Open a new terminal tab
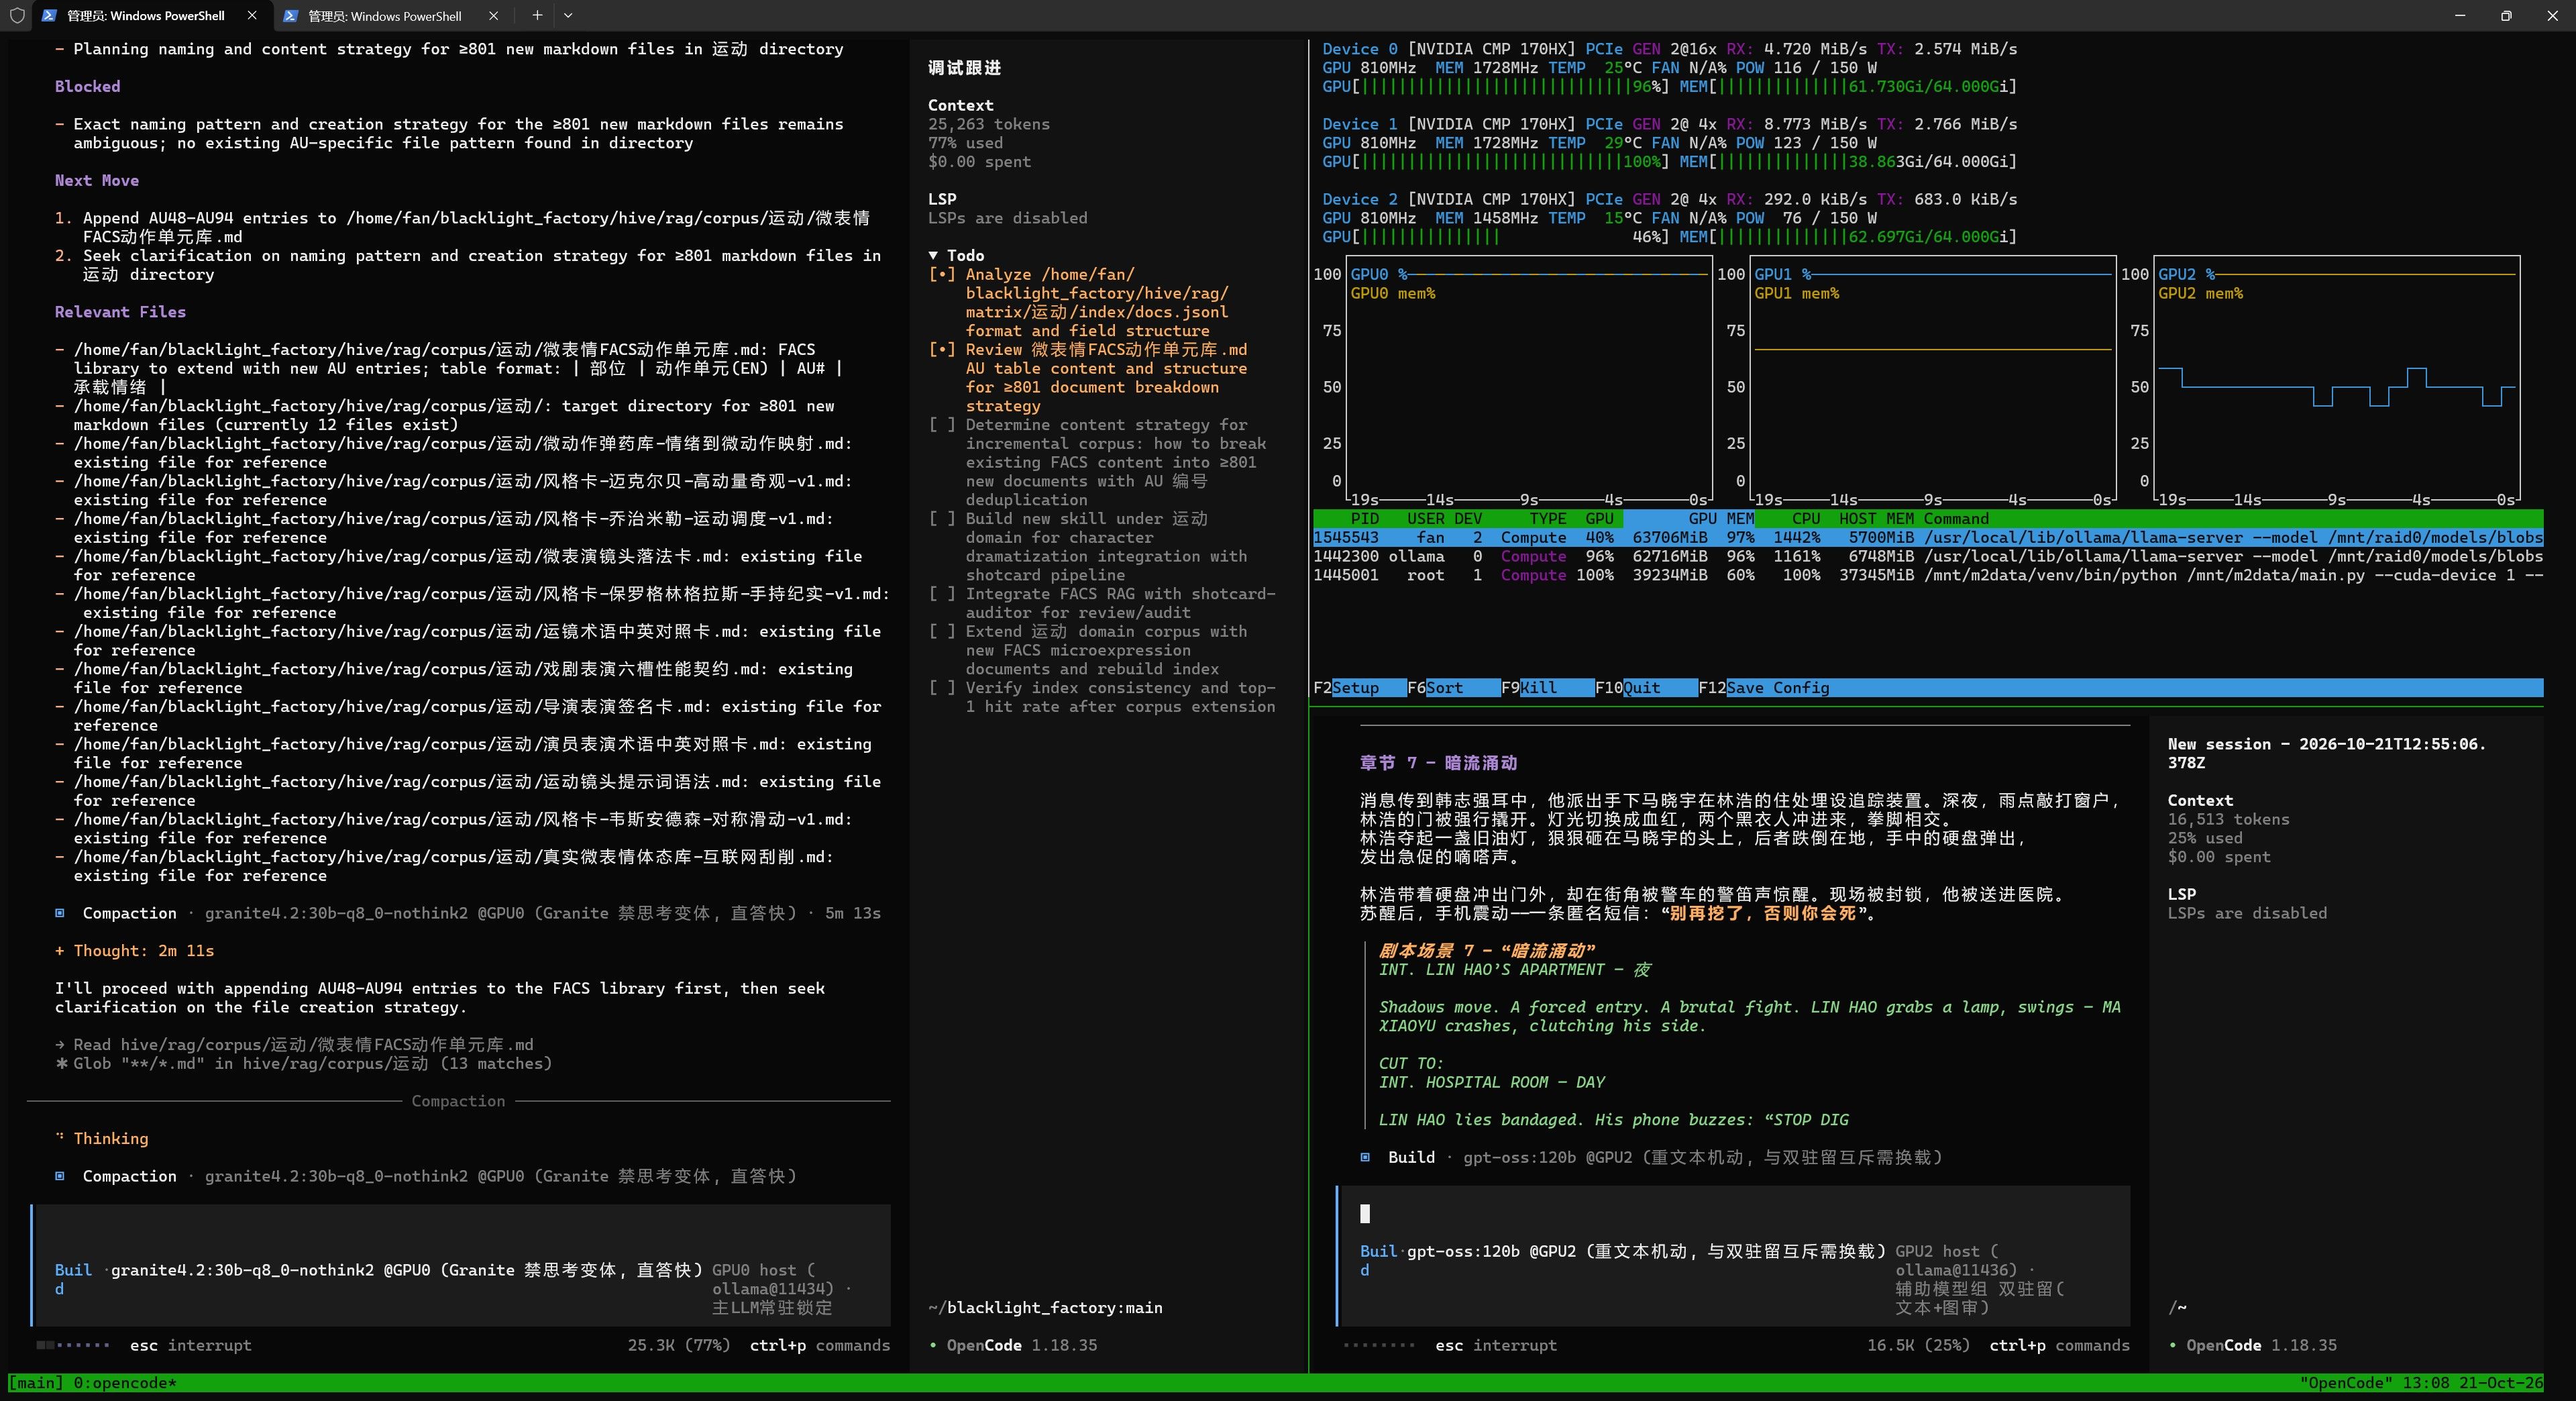Screen dimensions: 2576x1401 tap(537, 15)
